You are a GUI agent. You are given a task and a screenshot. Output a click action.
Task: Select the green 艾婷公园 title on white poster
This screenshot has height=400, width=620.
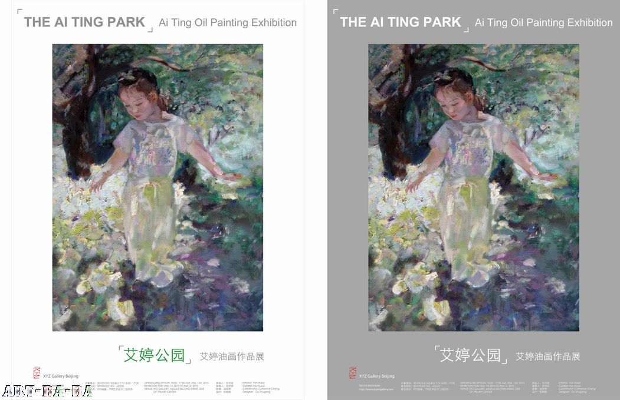click(x=154, y=355)
